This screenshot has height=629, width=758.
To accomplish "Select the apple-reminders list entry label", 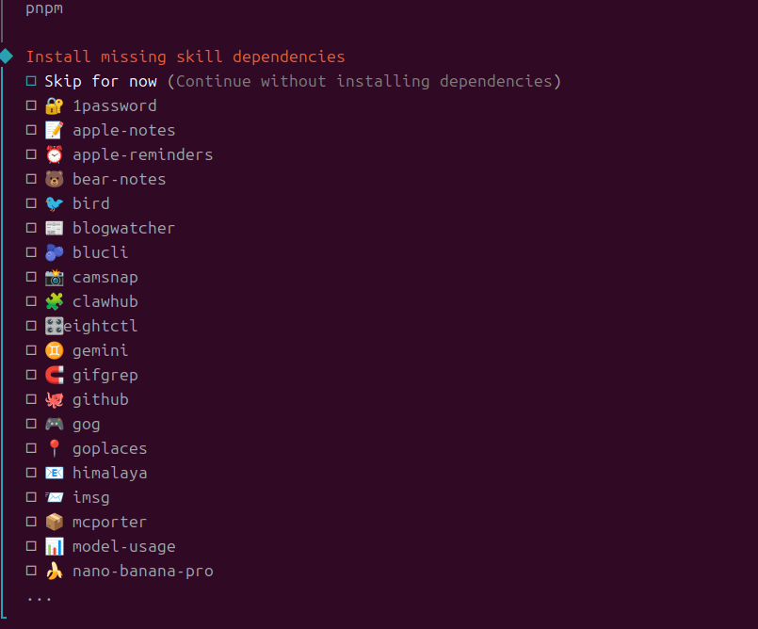I will (142, 154).
